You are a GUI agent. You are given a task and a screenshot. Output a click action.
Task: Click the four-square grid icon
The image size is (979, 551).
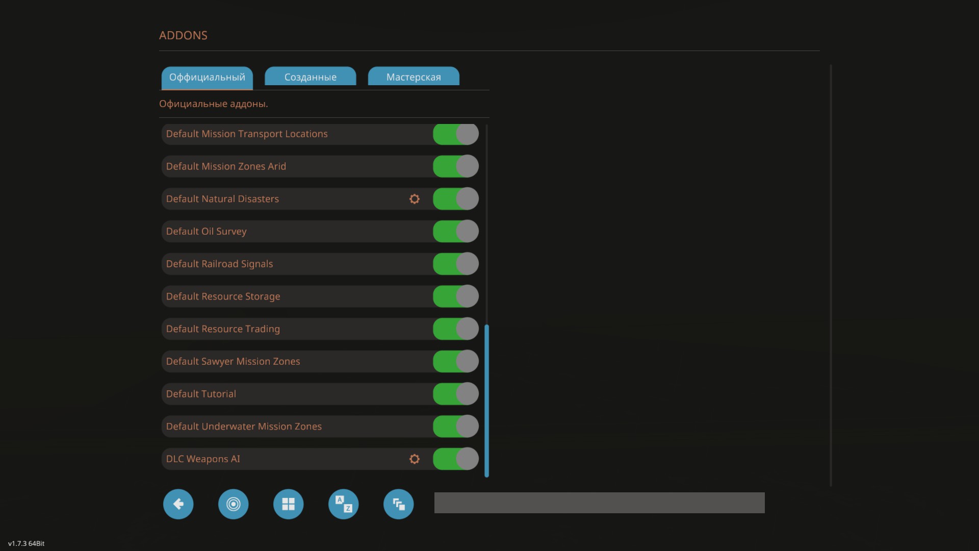(288, 504)
